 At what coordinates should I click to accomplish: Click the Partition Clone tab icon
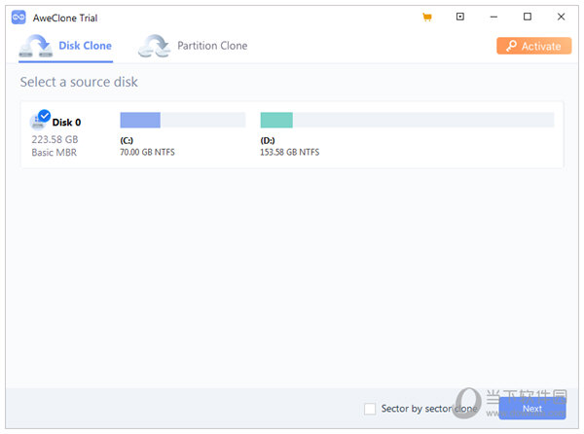[154, 46]
